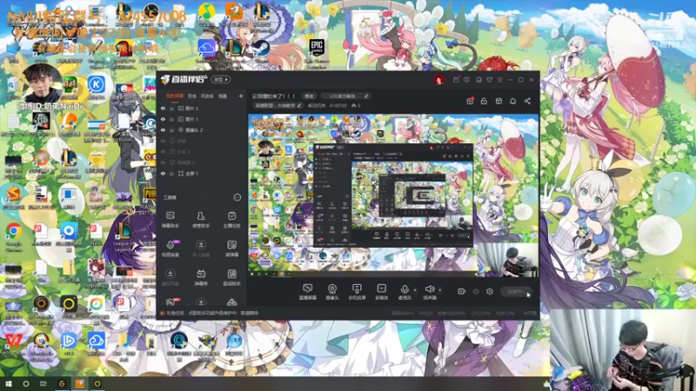This screenshot has width=696, height=391.
Task: Add a 摄像头 camera source
Action: click(x=332, y=292)
